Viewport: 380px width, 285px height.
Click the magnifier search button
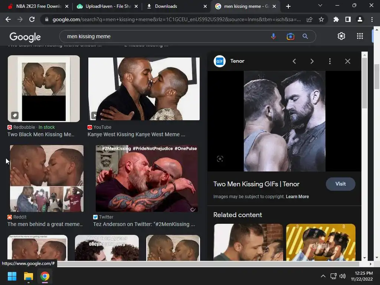(305, 36)
